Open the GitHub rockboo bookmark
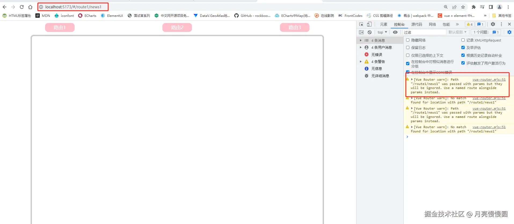The width and height of the screenshot is (514, 224). [252, 16]
